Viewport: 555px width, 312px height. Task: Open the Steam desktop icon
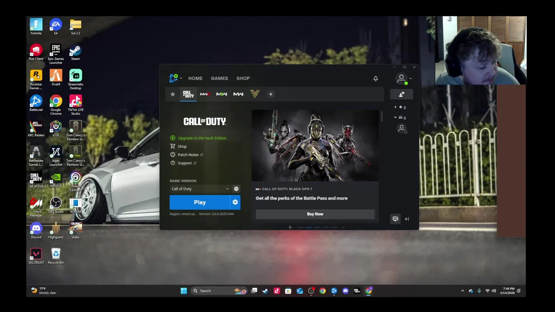pyautogui.click(x=75, y=52)
